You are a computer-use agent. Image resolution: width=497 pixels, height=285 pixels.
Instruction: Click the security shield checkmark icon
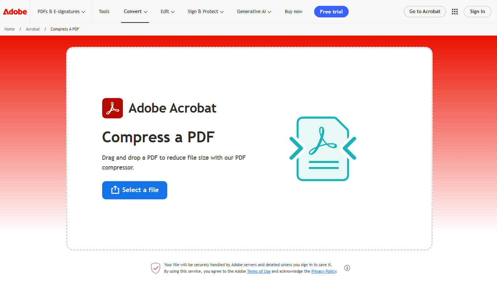click(x=156, y=268)
